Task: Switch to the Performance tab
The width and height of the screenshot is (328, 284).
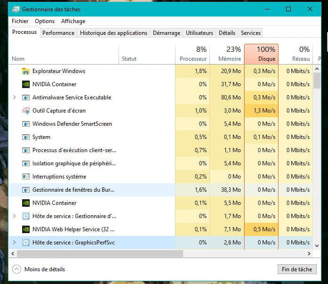Action: click(x=58, y=33)
